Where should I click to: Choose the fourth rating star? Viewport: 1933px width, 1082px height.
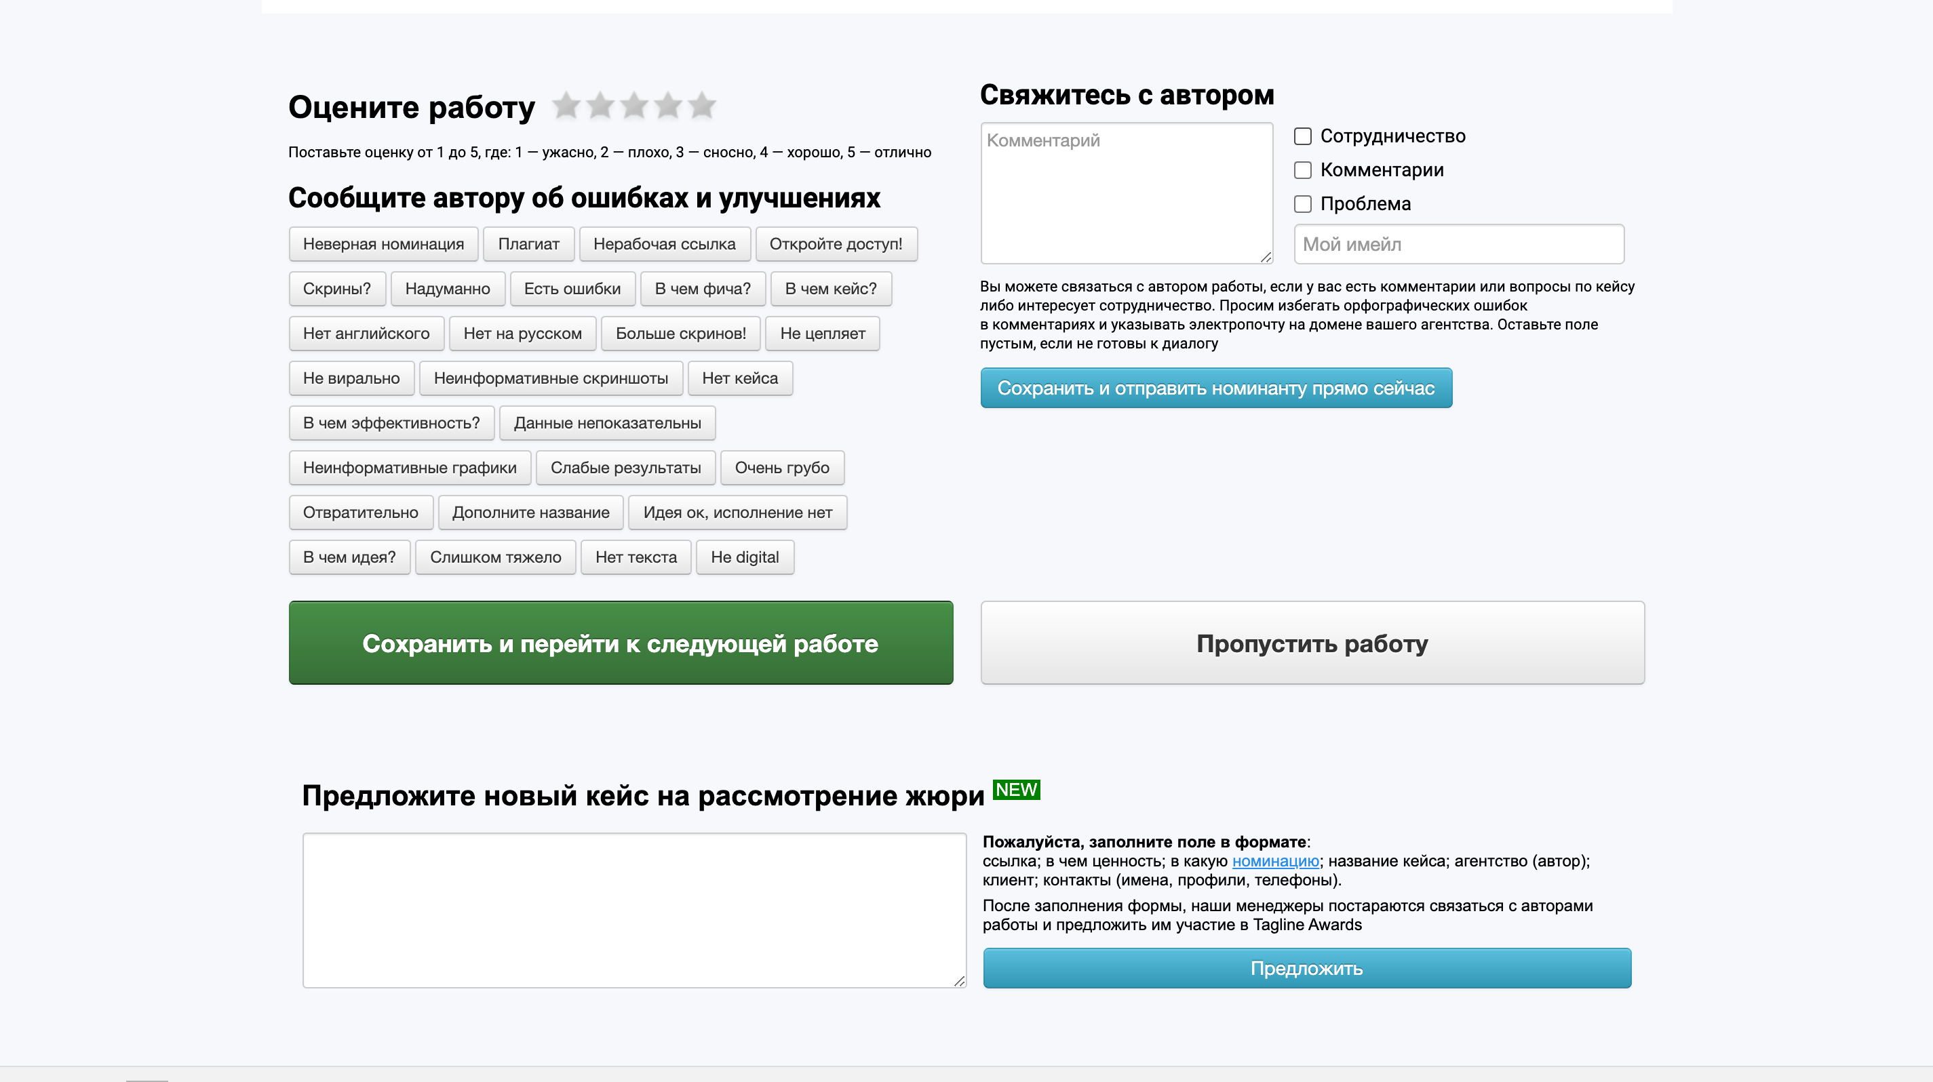click(668, 106)
